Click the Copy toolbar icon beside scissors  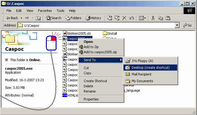click(161, 18)
